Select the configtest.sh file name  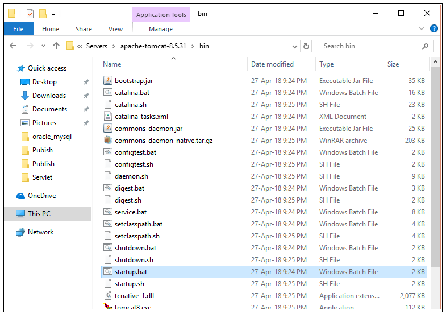(x=134, y=164)
